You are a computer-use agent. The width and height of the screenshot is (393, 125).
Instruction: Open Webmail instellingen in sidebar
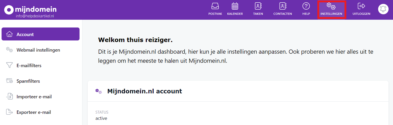click(x=38, y=50)
